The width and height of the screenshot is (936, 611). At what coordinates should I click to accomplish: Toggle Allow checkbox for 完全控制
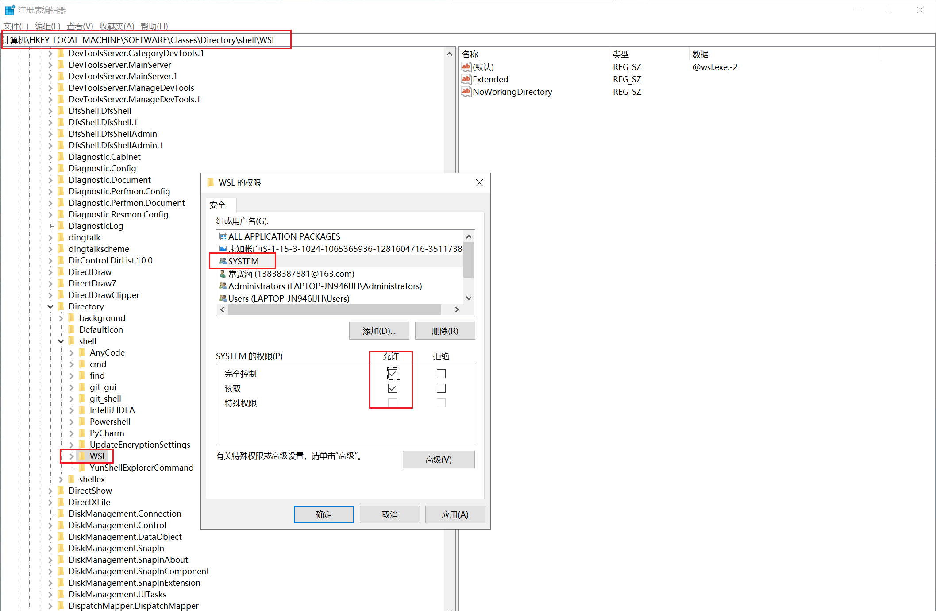[393, 374]
